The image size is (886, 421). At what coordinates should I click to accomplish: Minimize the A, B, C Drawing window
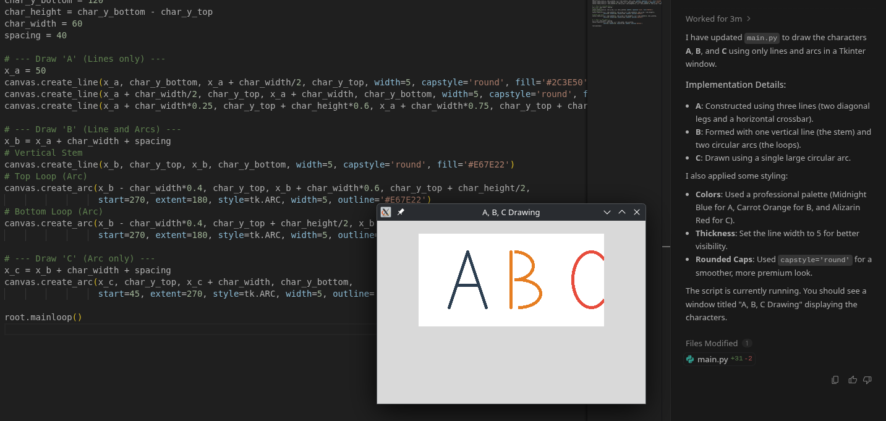click(607, 212)
